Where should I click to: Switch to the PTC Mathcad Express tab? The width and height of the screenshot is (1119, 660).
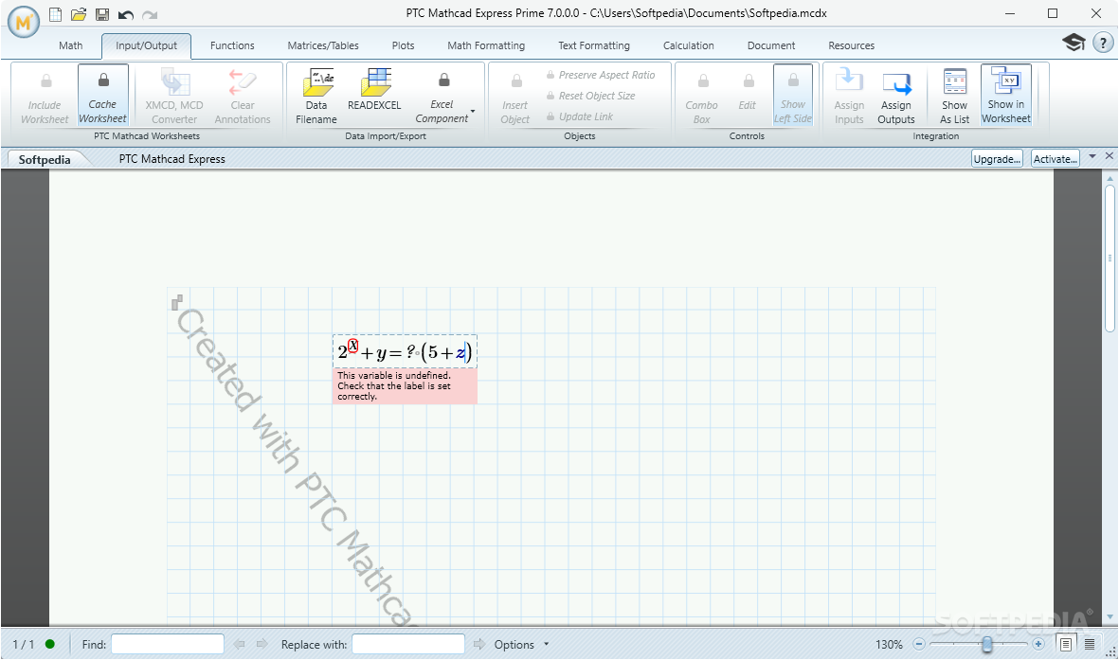pos(172,159)
